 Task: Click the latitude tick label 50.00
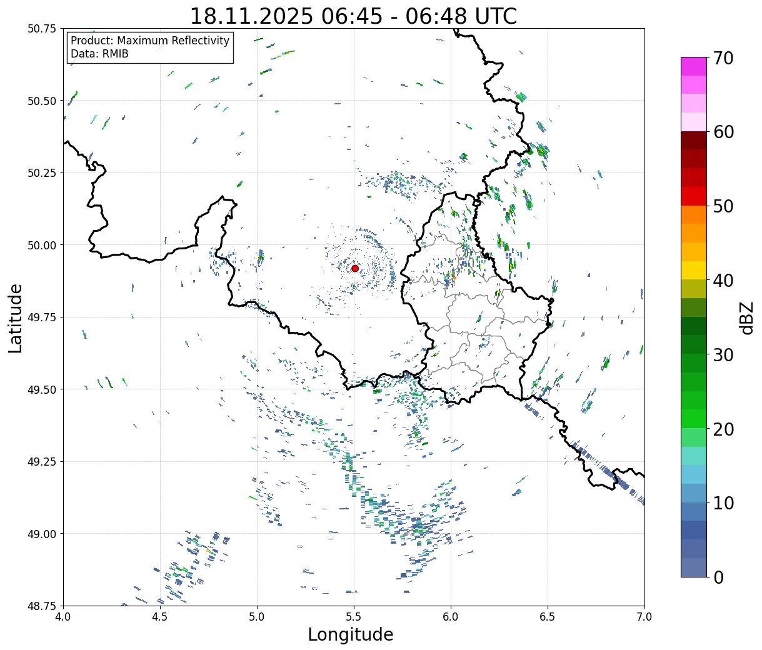pyautogui.click(x=42, y=245)
